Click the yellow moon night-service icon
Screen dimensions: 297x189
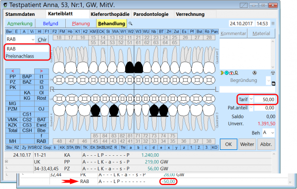pos(222,73)
